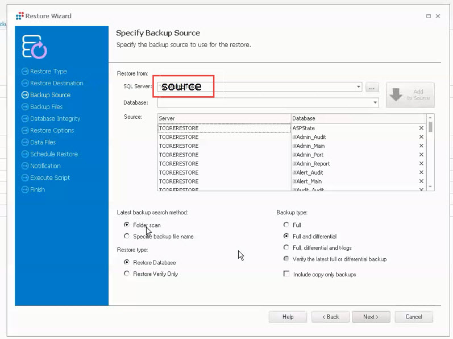Select the ASPState database cell
Screen dimensions: 453x339
(x=355, y=128)
